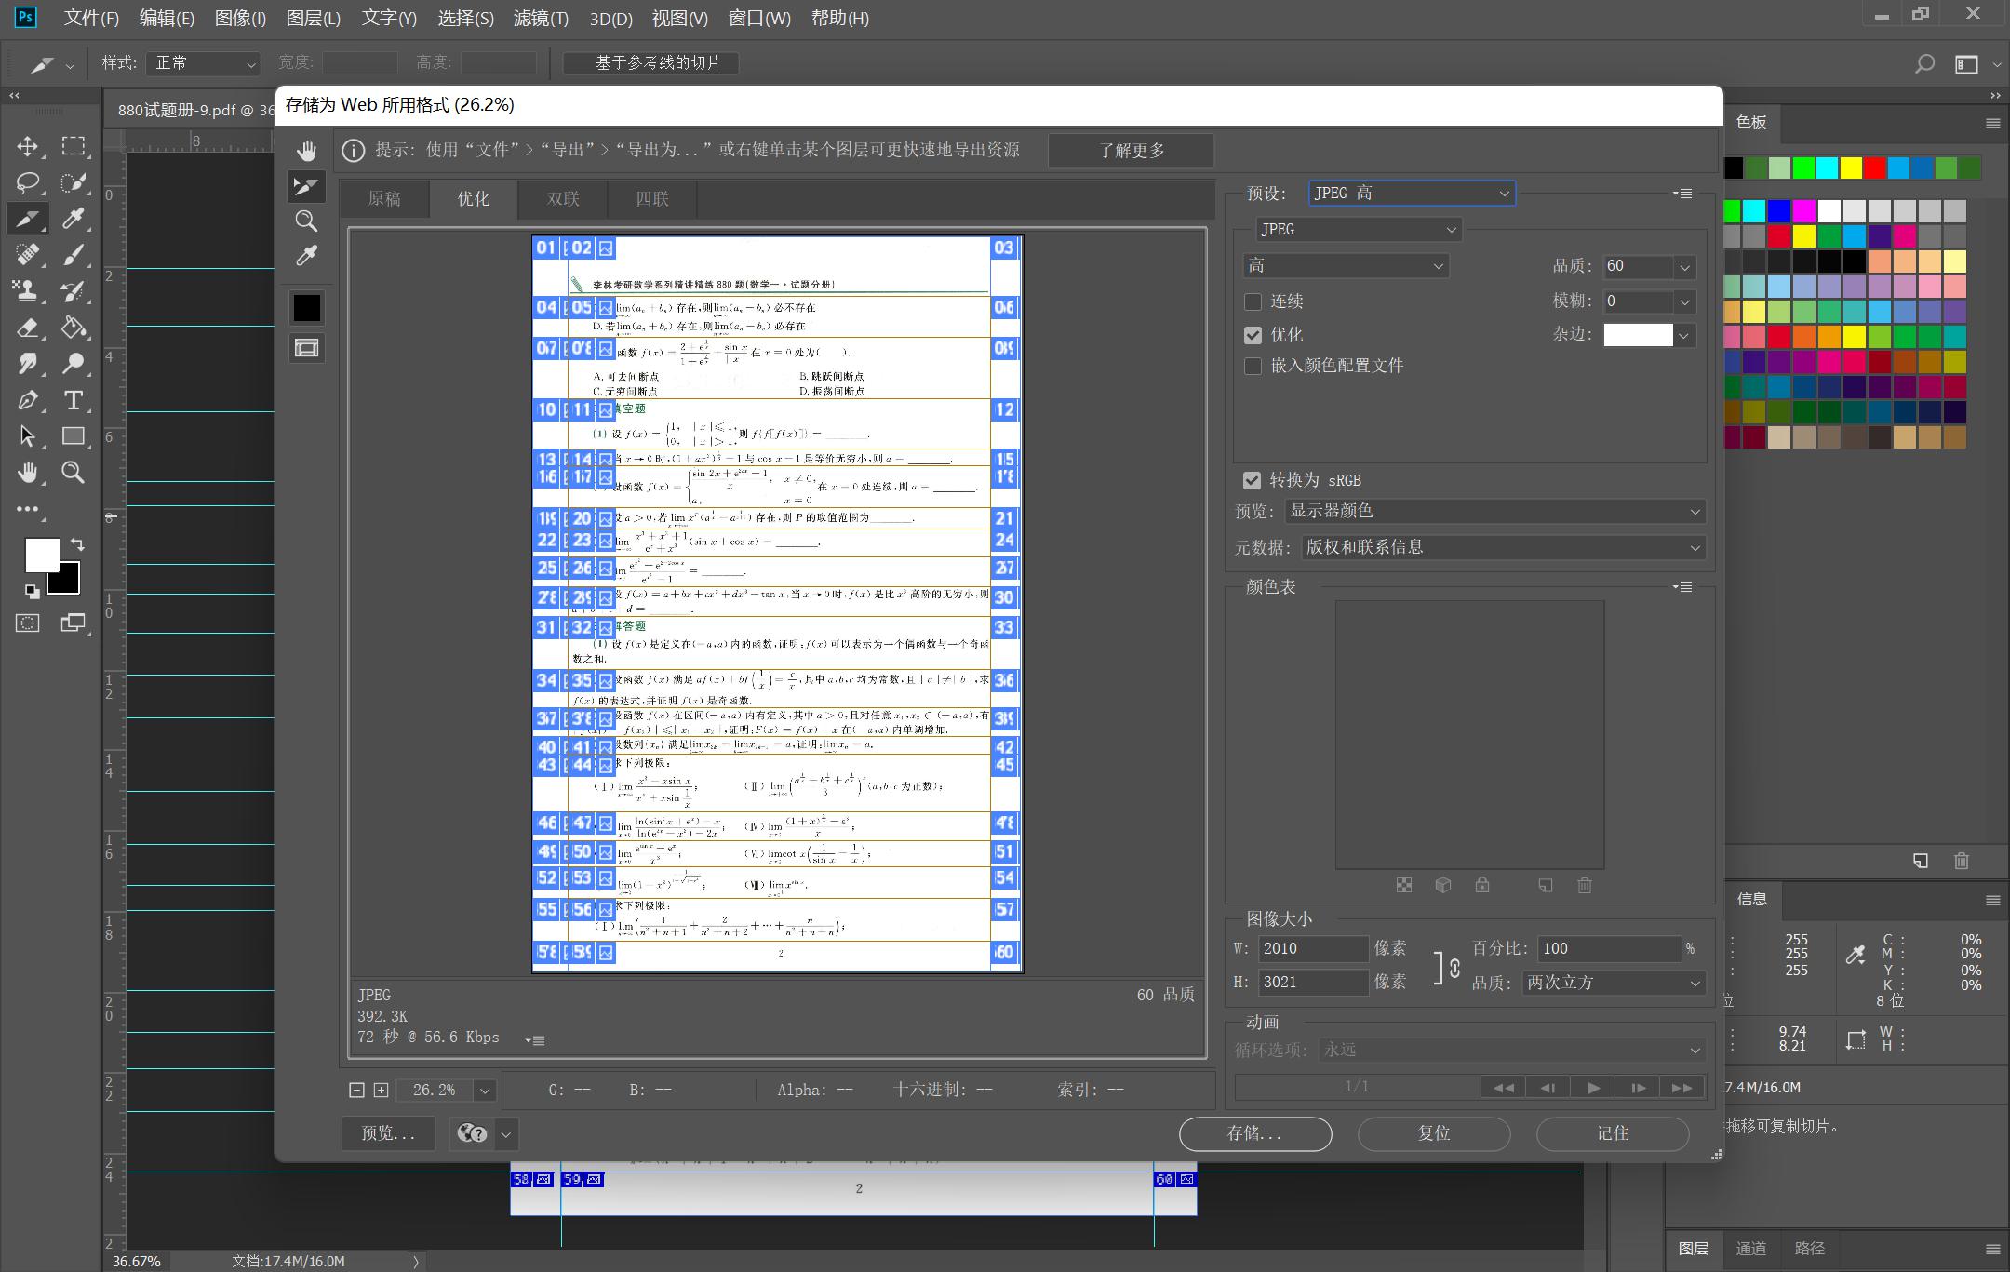The image size is (2010, 1272).
Task: Select the Lasso tool in toolbar
Action: pos(27,181)
